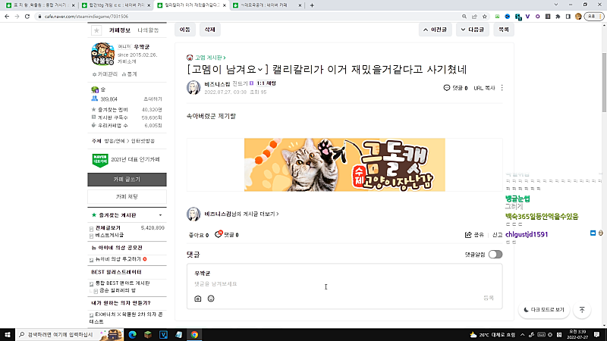607x341 pixels.
Task: Open the green extension icon in toolbar
Action: [x=498, y=17]
